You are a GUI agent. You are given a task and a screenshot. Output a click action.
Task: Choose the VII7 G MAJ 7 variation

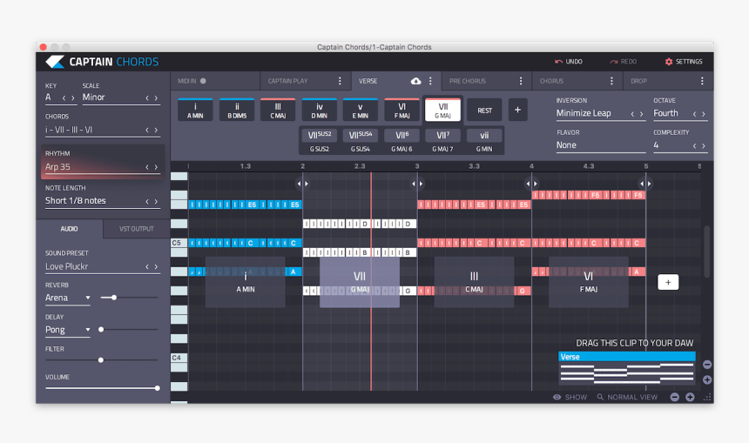click(x=442, y=141)
